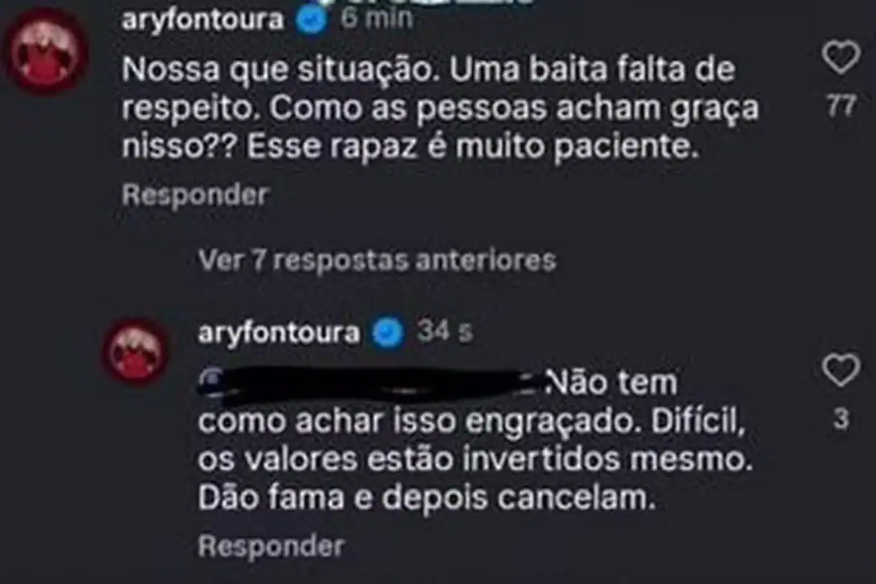Click the verified badge next to 6 min
The width and height of the screenshot is (876, 584).
310,20
